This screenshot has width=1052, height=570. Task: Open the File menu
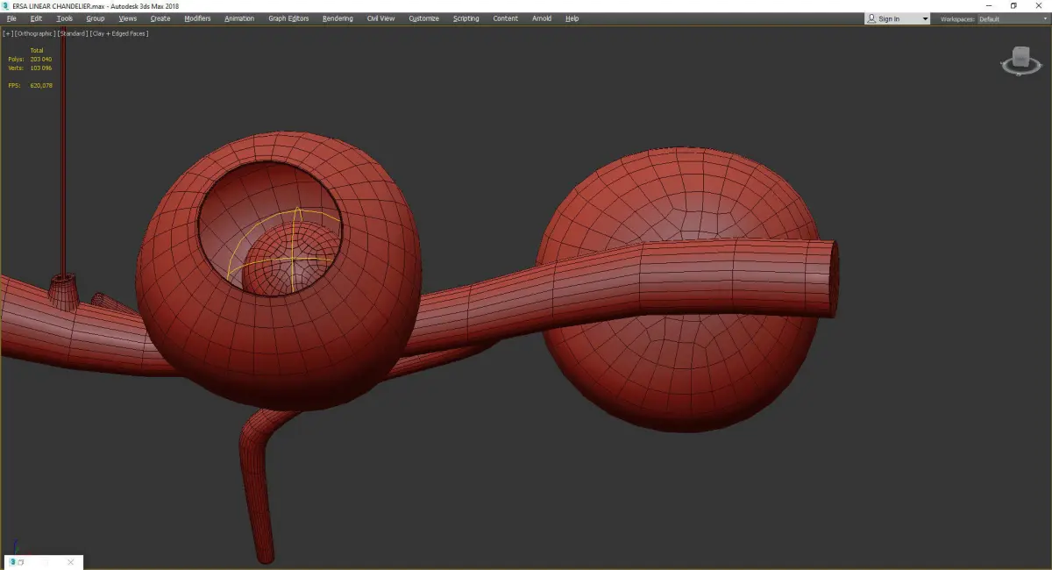[x=11, y=18]
